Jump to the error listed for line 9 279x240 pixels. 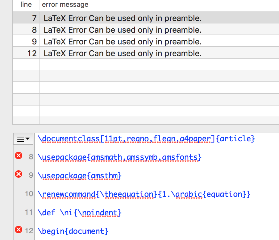(123, 42)
